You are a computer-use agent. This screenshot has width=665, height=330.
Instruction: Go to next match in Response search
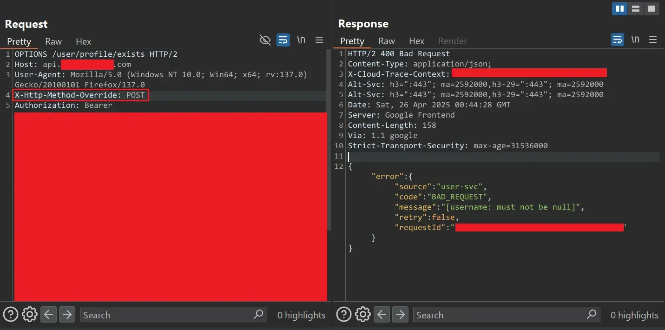(400, 315)
